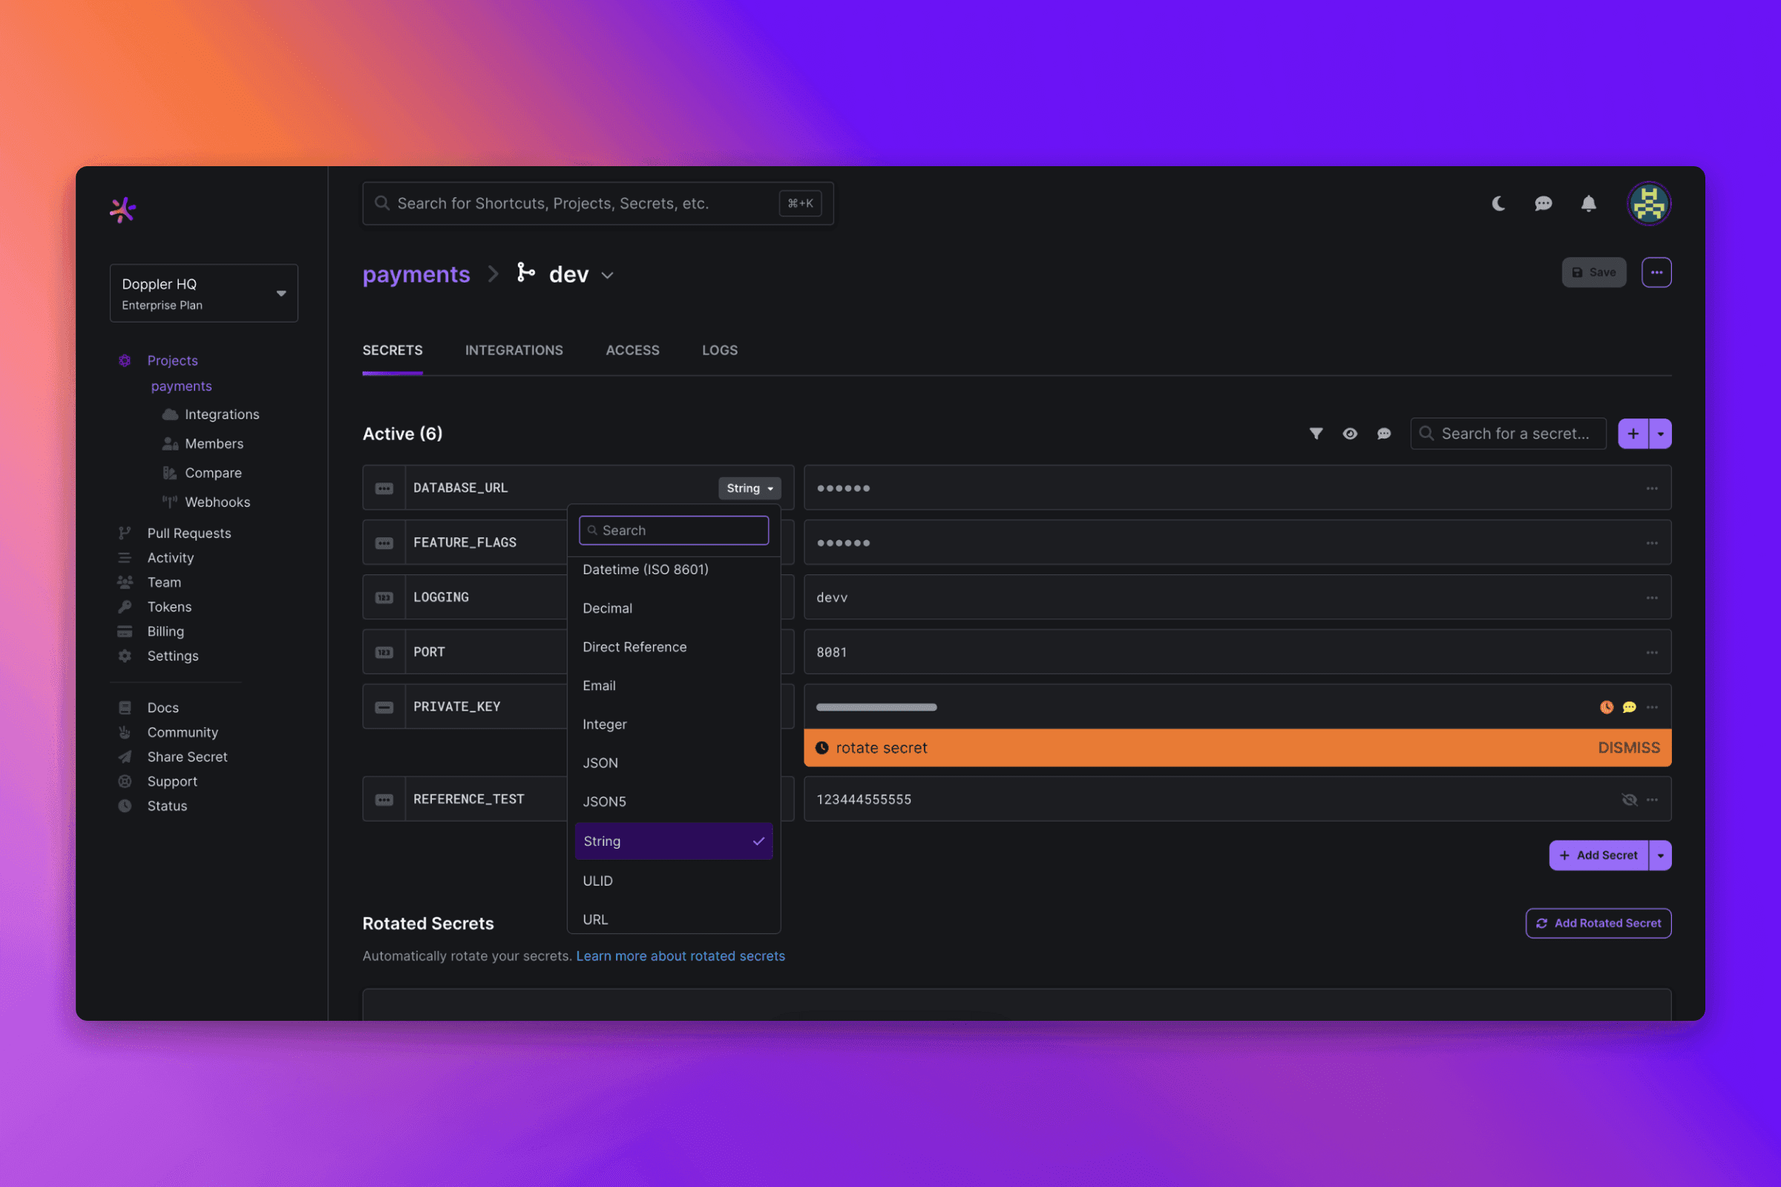Show secret notes comment icon
1781x1187 pixels.
1383,434
